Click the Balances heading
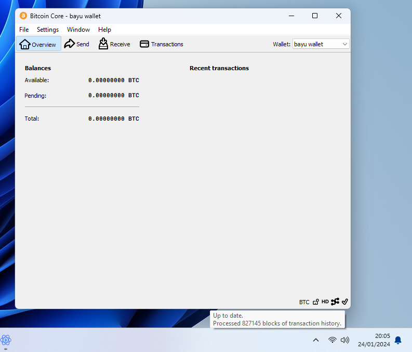The image size is (412, 352). (x=38, y=68)
